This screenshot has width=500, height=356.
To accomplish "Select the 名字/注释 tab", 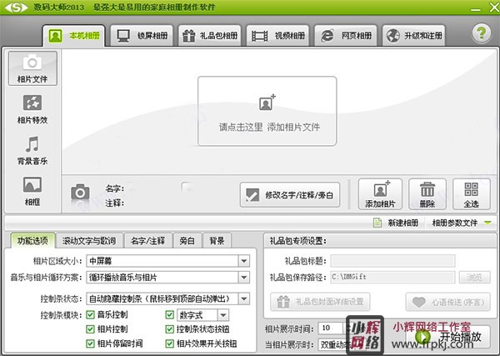I will coord(148,240).
